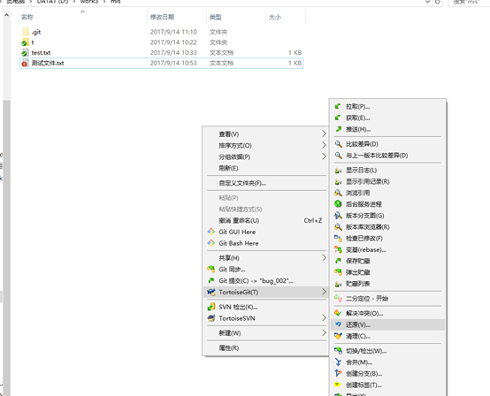Screen dimensions: 490x396
Task: Expand the TortoiseSVN submenu arrow
Action: (324, 318)
